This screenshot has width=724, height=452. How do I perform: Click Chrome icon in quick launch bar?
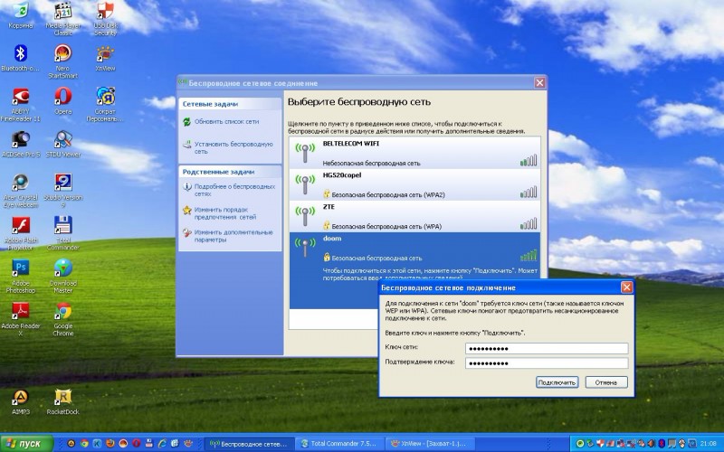coord(84,443)
